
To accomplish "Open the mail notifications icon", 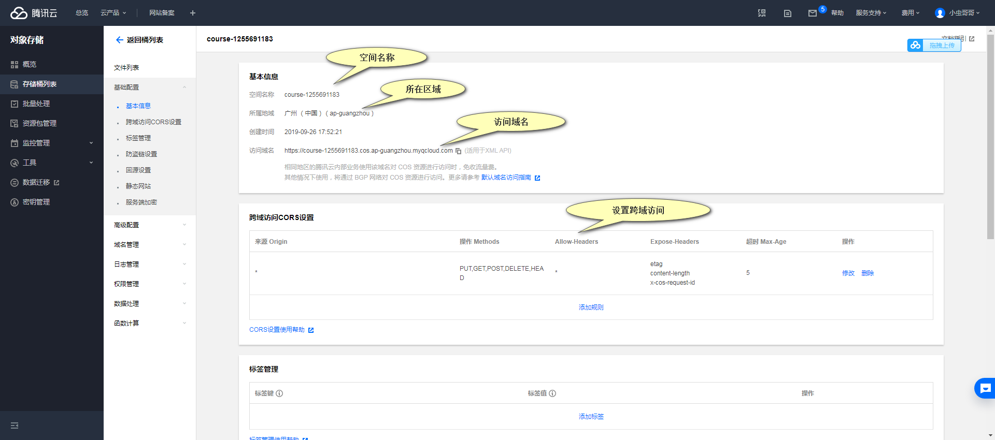I will point(812,13).
